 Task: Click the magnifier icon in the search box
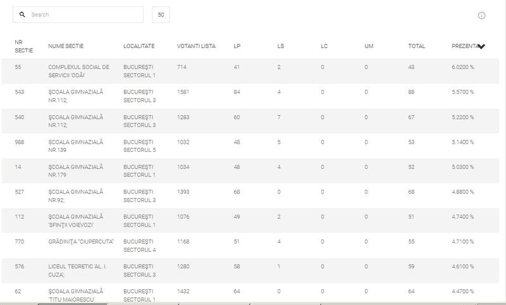click(x=23, y=15)
